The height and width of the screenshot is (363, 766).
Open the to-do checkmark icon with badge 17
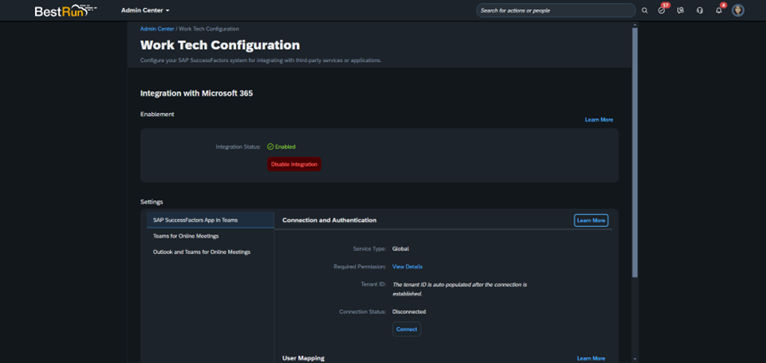point(662,10)
